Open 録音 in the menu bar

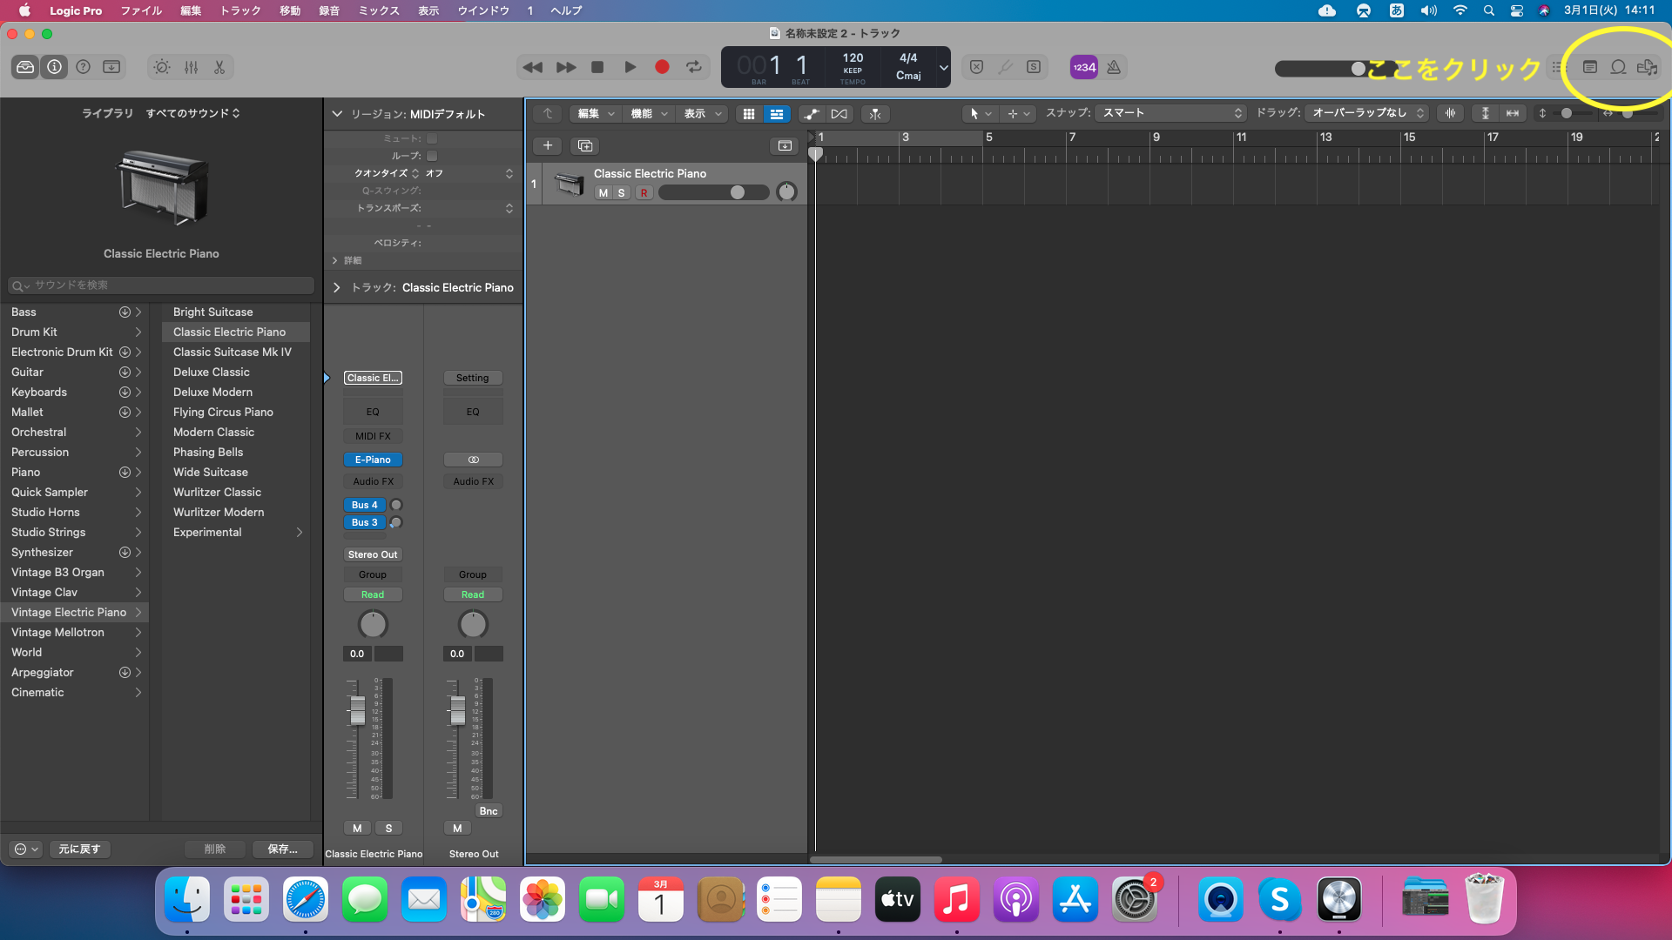click(329, 10)
